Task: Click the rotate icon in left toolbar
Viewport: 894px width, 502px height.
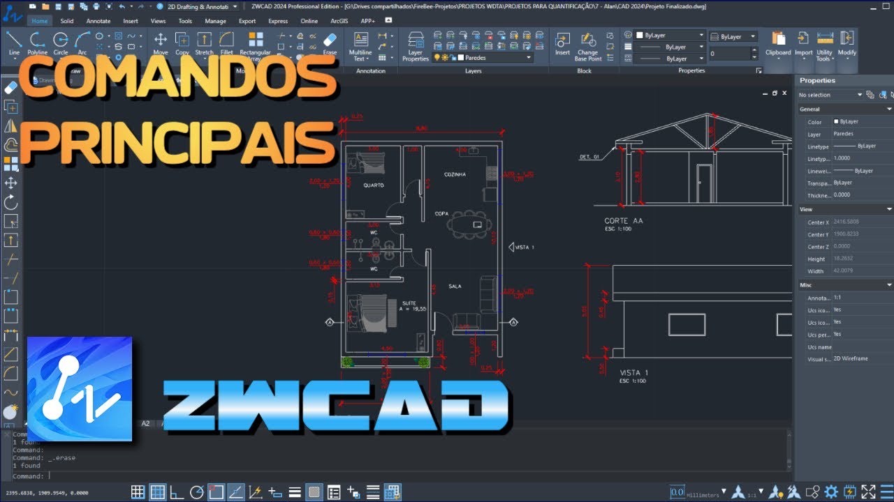Action: tap(10, 202)
